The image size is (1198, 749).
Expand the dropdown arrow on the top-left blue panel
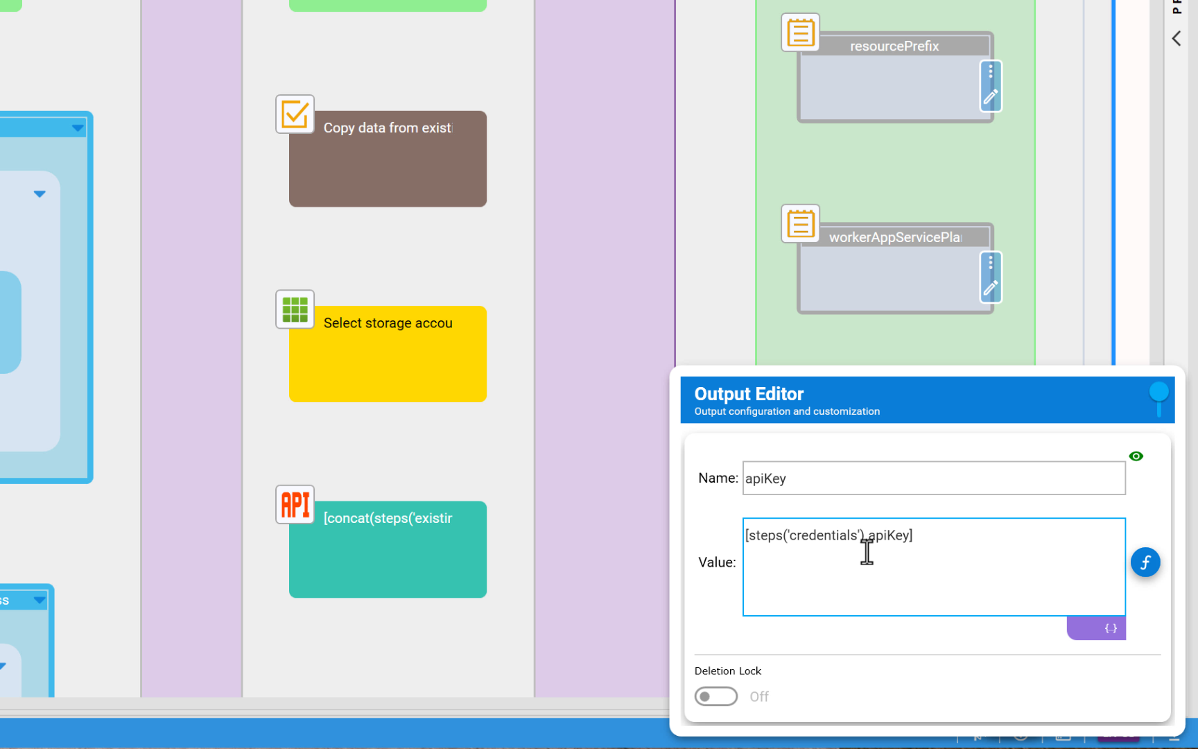pos(78,128)
